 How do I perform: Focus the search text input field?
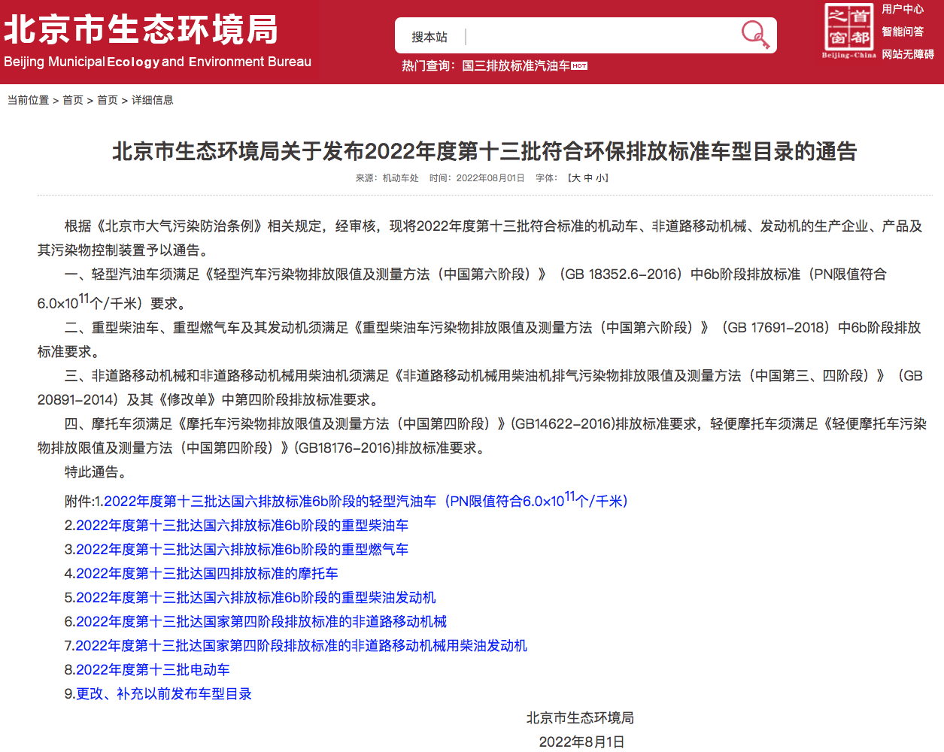pyautogui.click(x=602, y=36)
